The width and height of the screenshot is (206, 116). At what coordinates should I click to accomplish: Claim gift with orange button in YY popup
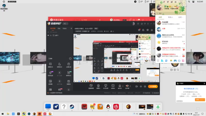(200, 100)
